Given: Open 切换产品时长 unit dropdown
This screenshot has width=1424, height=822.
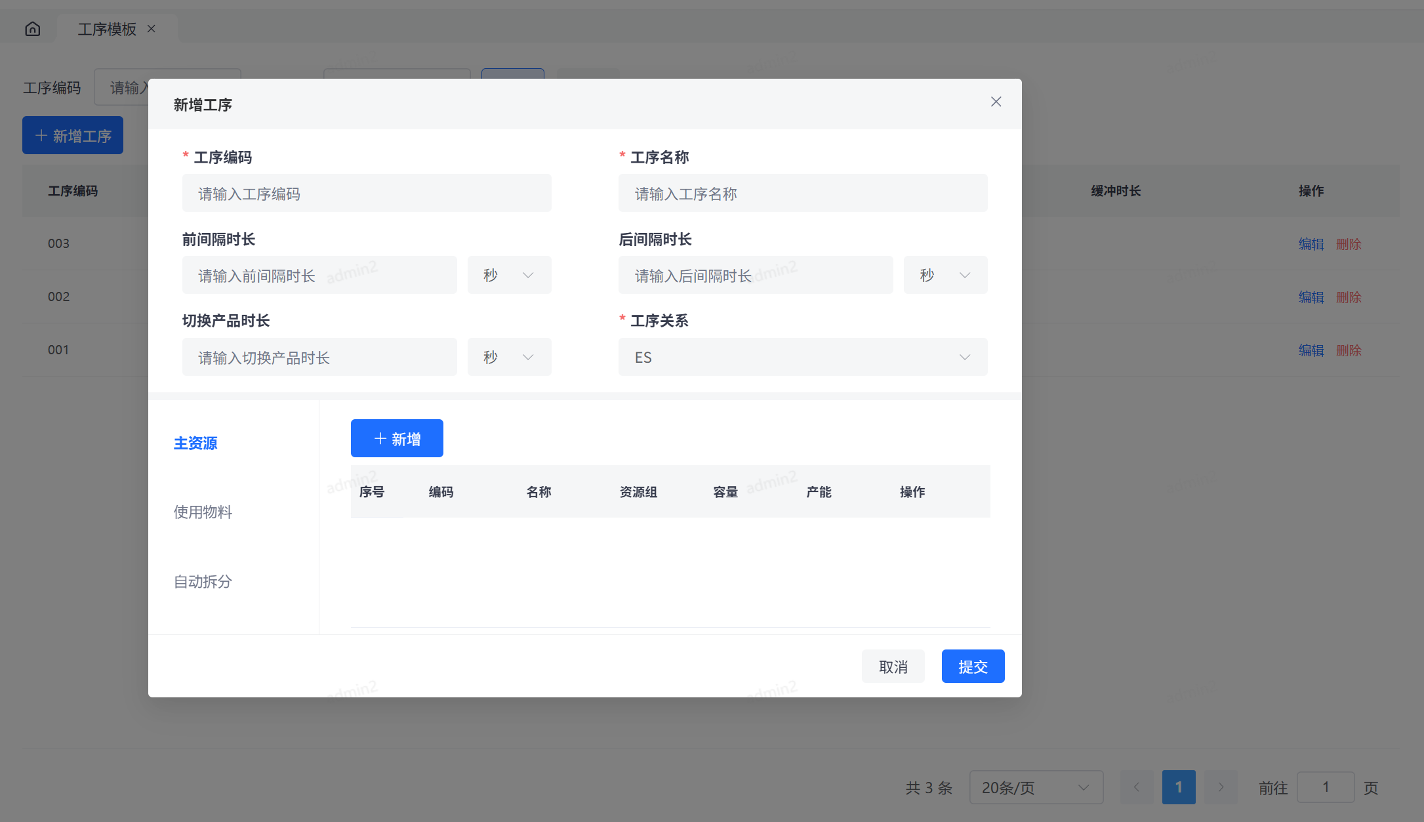Looking at the screenshot, I should tap(509, 357).
